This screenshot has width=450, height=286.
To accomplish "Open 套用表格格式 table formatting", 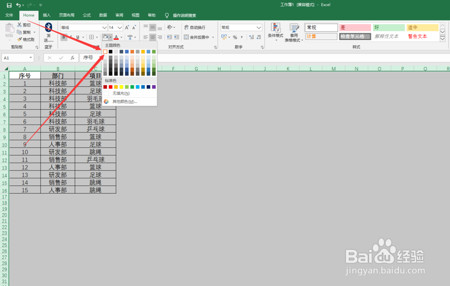I will pyautogui.click(x=293, y=32).
